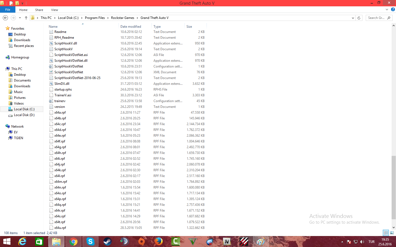
Task: Show hidden tray icons arrow
Action: pyautogui.click(x=342, y=242)
